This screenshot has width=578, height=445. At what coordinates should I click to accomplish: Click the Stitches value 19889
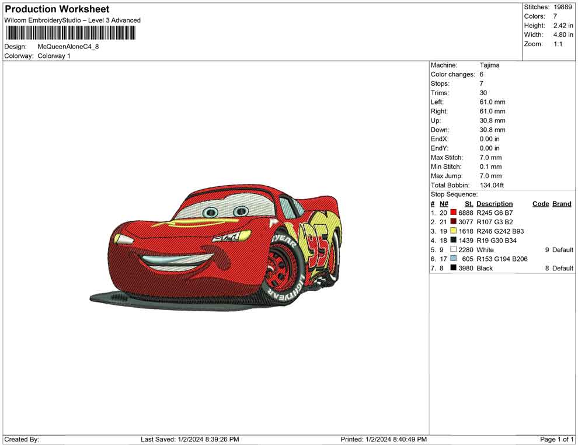click(562, 7)
